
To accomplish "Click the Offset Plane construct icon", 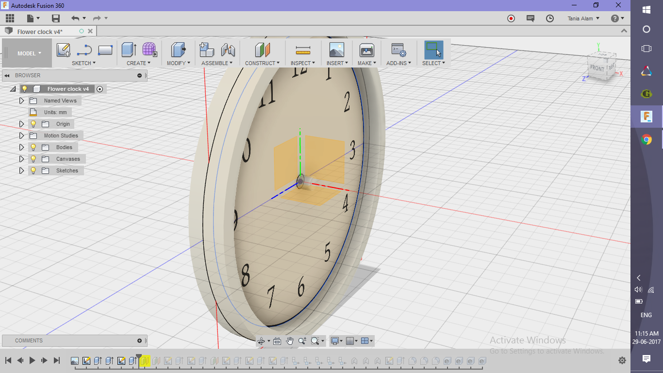I will click(262, 50).
